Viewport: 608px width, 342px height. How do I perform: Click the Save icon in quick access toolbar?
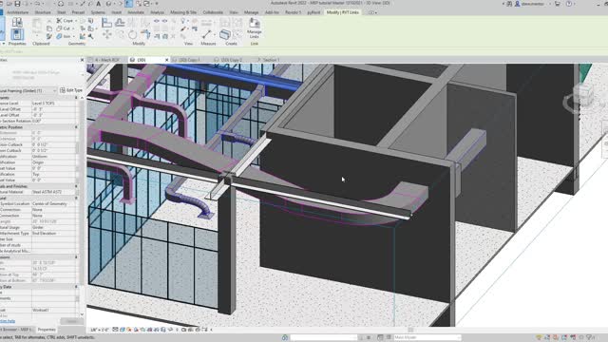[x=17, y=4]
